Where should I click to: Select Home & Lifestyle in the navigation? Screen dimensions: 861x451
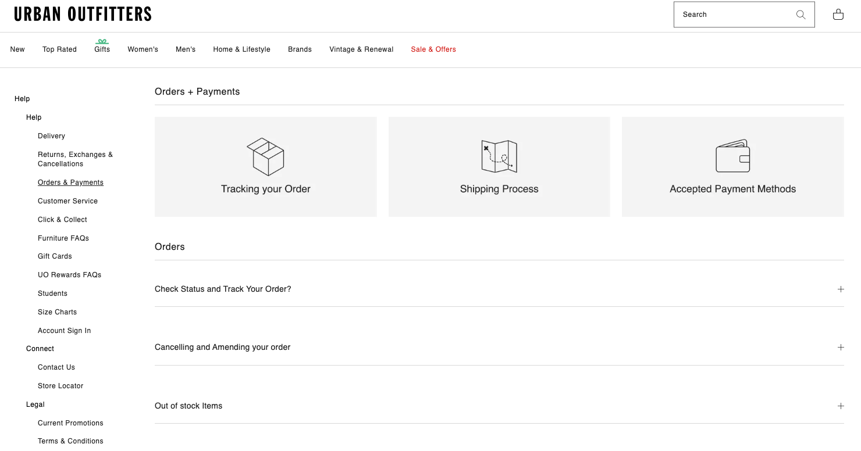(241, 49)
